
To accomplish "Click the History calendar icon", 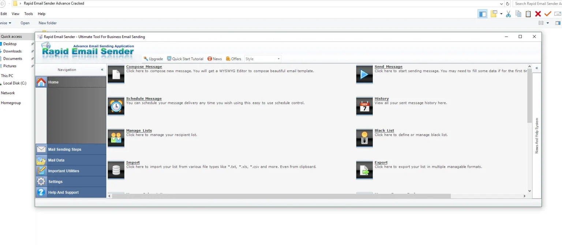I will (x=364, y=106).
